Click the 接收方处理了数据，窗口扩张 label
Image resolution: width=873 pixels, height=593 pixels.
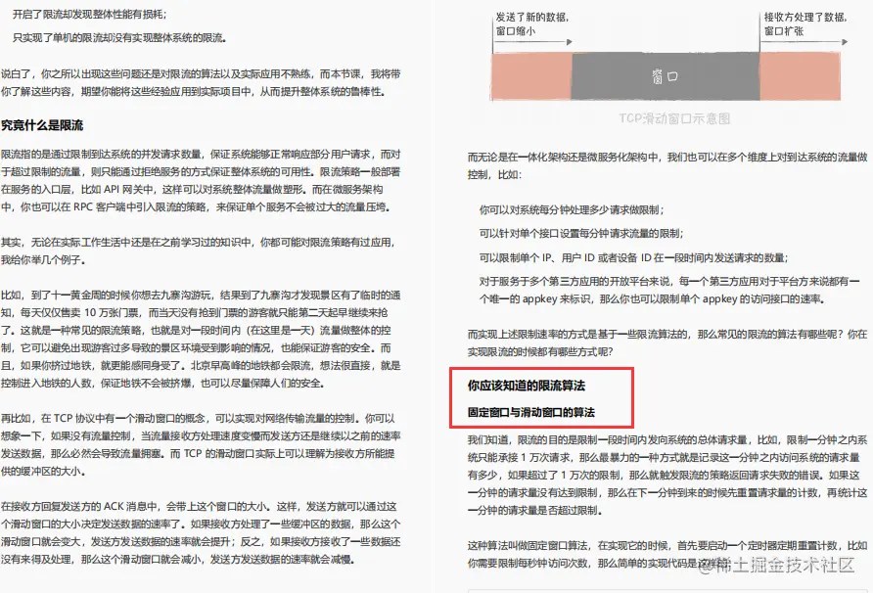point(803,24)
